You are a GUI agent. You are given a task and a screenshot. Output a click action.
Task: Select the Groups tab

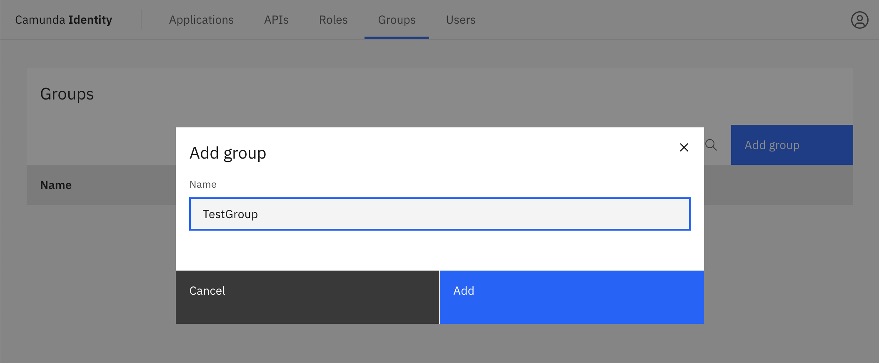pyautogui.click(x=397, y=20)
